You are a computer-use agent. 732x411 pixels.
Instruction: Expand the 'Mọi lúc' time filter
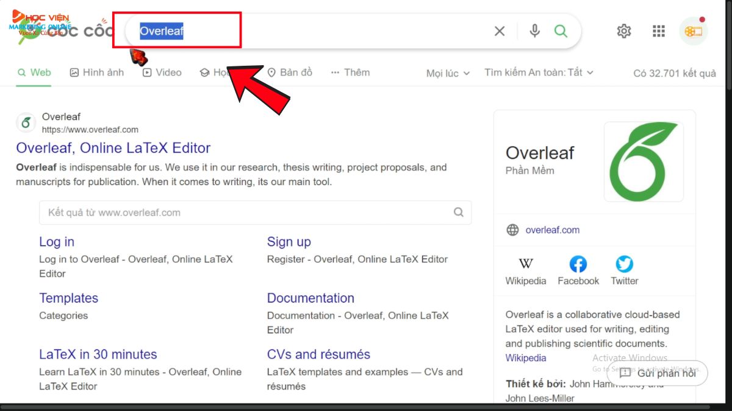448,73
